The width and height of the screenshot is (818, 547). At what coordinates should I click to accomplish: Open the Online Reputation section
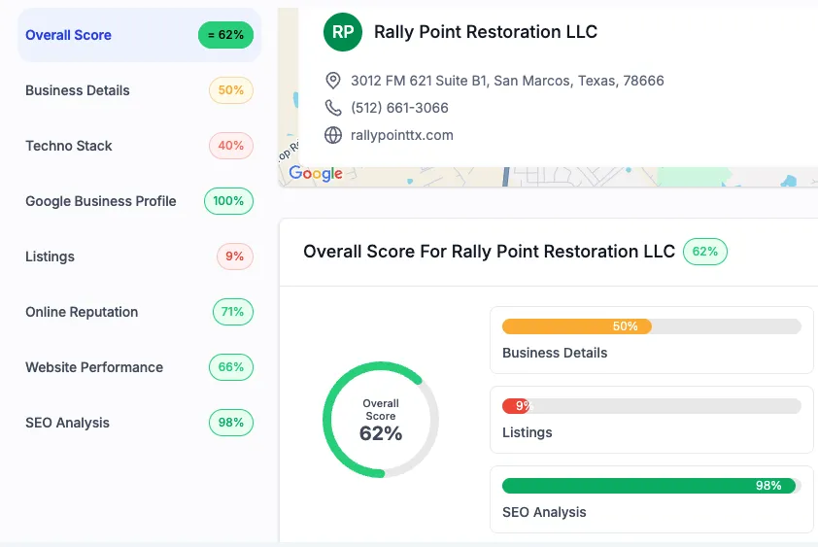139,312
